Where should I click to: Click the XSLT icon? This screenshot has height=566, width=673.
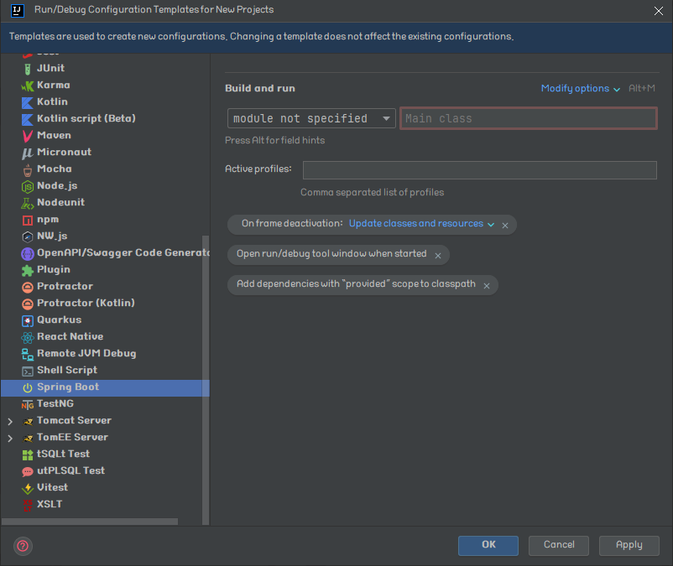click(x=28, y=505)
